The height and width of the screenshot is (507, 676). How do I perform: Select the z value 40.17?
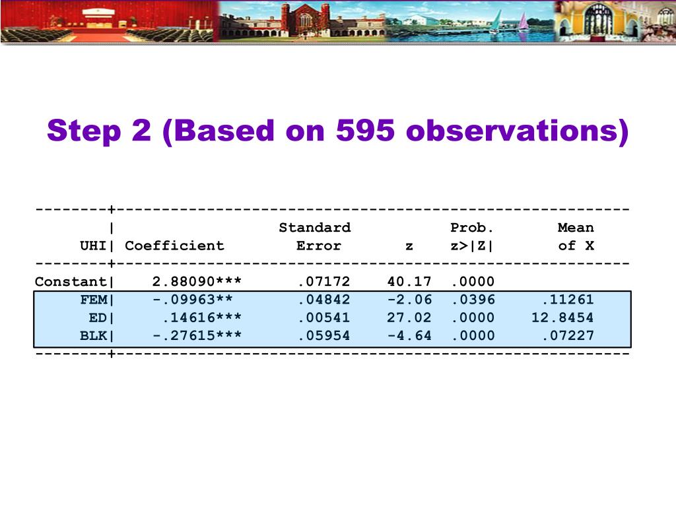(409, 281)
